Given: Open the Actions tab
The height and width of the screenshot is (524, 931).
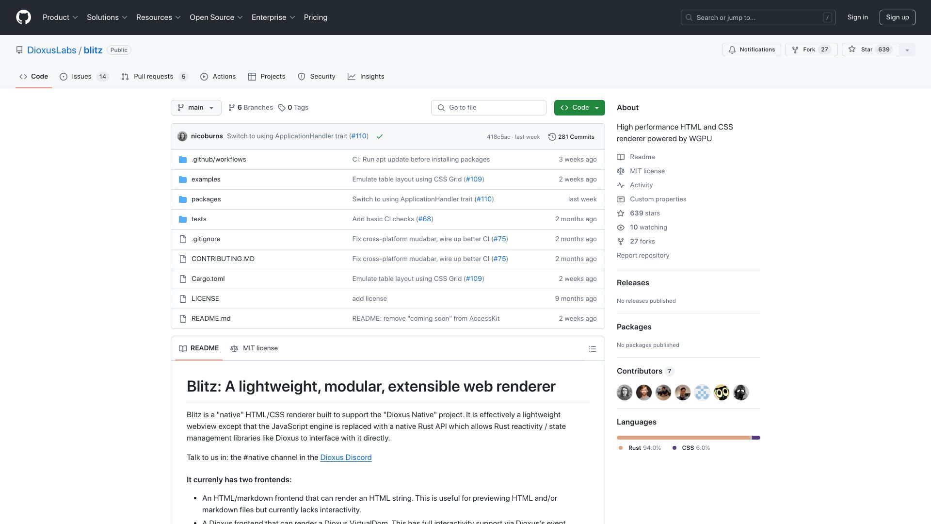Looking at the screenshot, I should click(218, 77).
